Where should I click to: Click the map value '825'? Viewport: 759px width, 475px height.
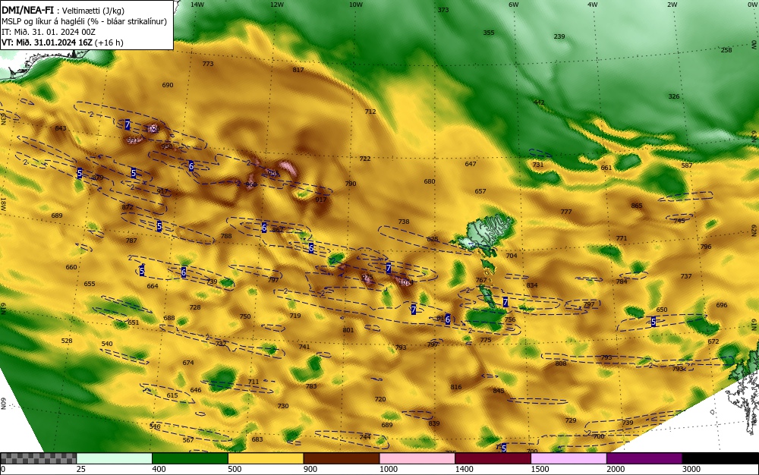click(433, 239)
